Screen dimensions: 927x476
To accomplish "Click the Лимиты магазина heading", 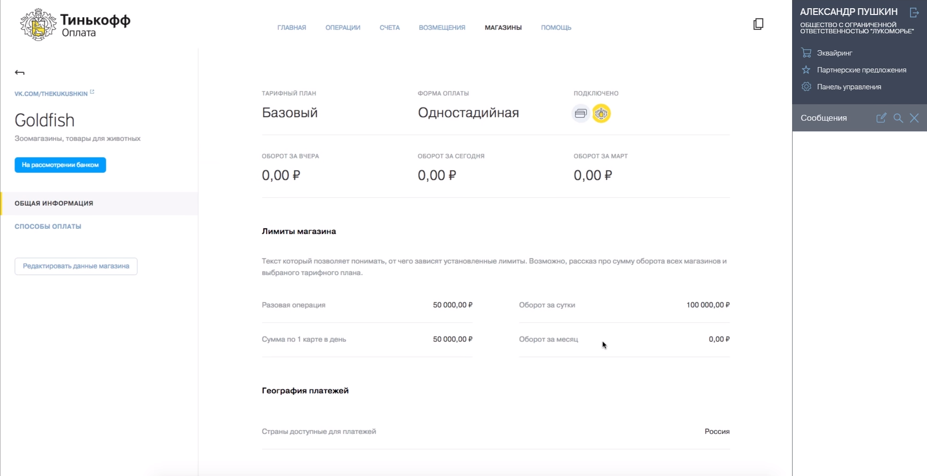I will click(x=299, y=231).
